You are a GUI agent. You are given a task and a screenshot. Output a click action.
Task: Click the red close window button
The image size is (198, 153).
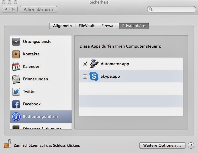[4, 2]
